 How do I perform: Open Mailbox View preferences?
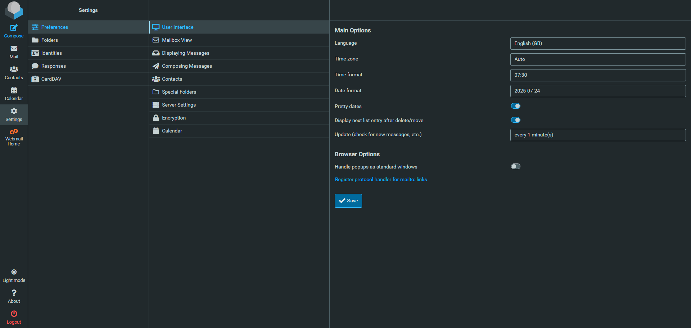pos(177,40)
